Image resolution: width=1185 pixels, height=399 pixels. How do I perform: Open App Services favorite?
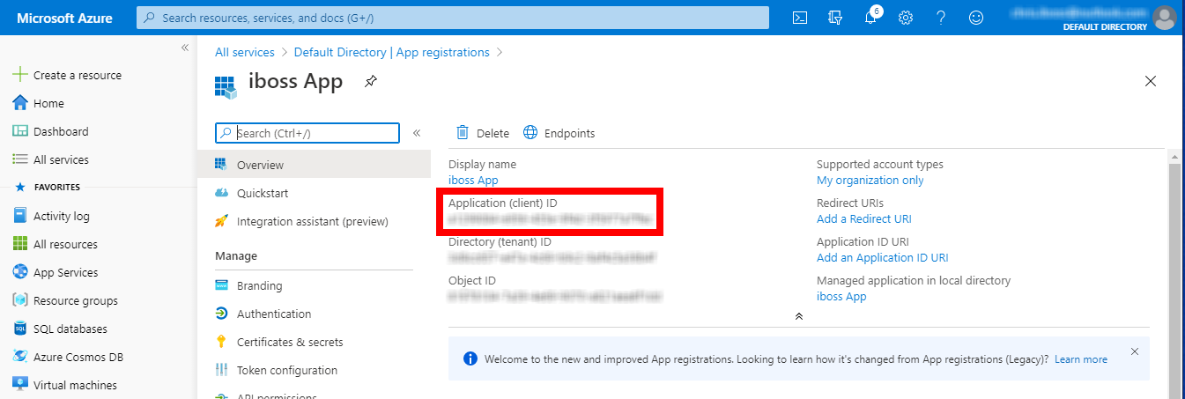55,272
